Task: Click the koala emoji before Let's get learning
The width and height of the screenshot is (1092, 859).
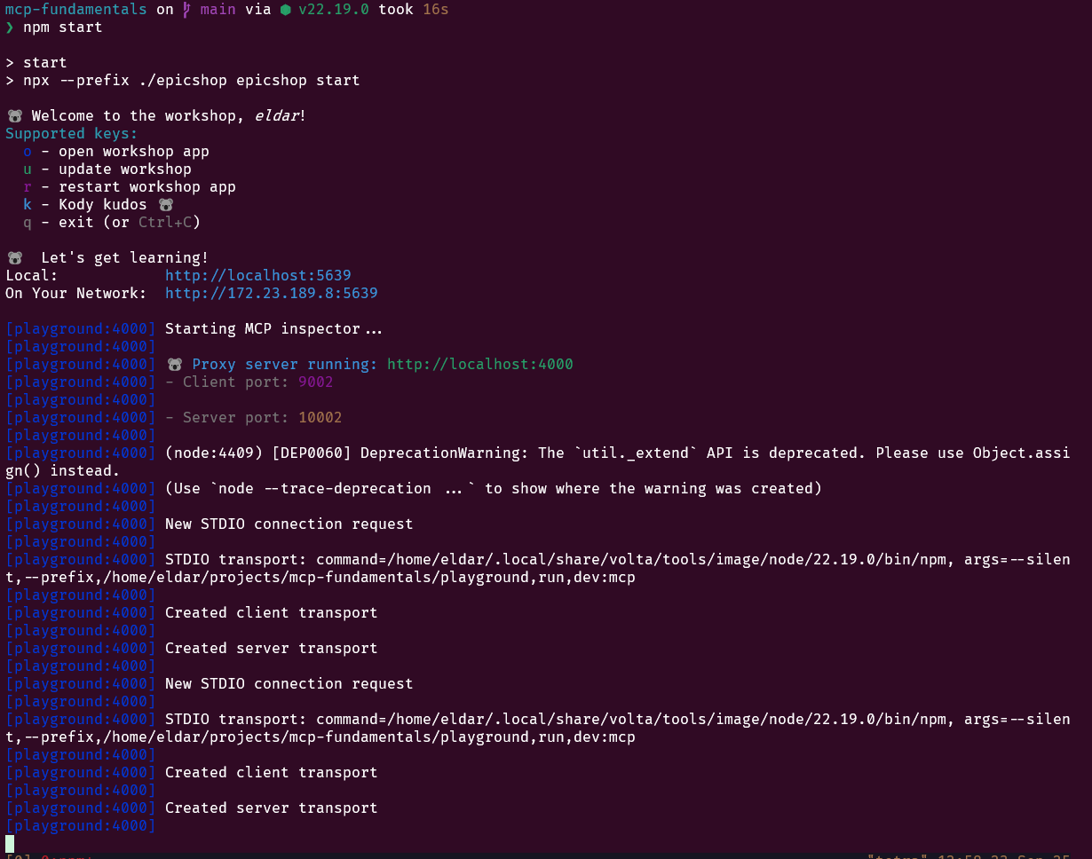Action: coord(14,258)
